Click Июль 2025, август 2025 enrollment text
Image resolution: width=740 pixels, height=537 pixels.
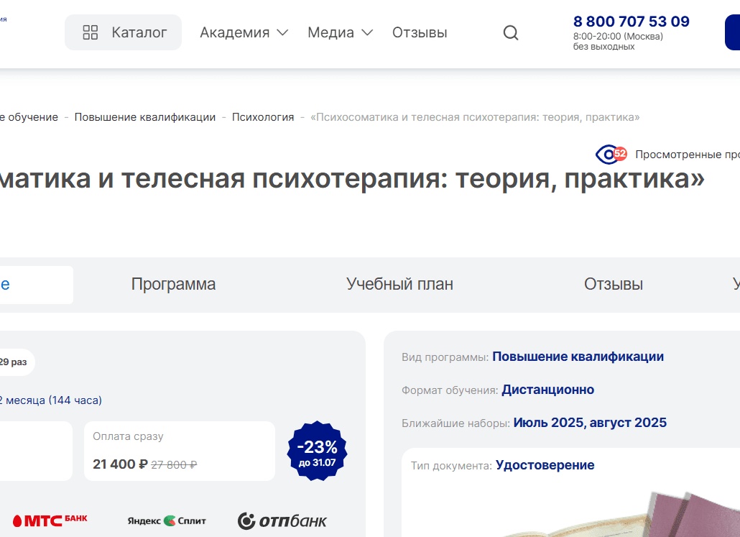(x=590, y=423)
